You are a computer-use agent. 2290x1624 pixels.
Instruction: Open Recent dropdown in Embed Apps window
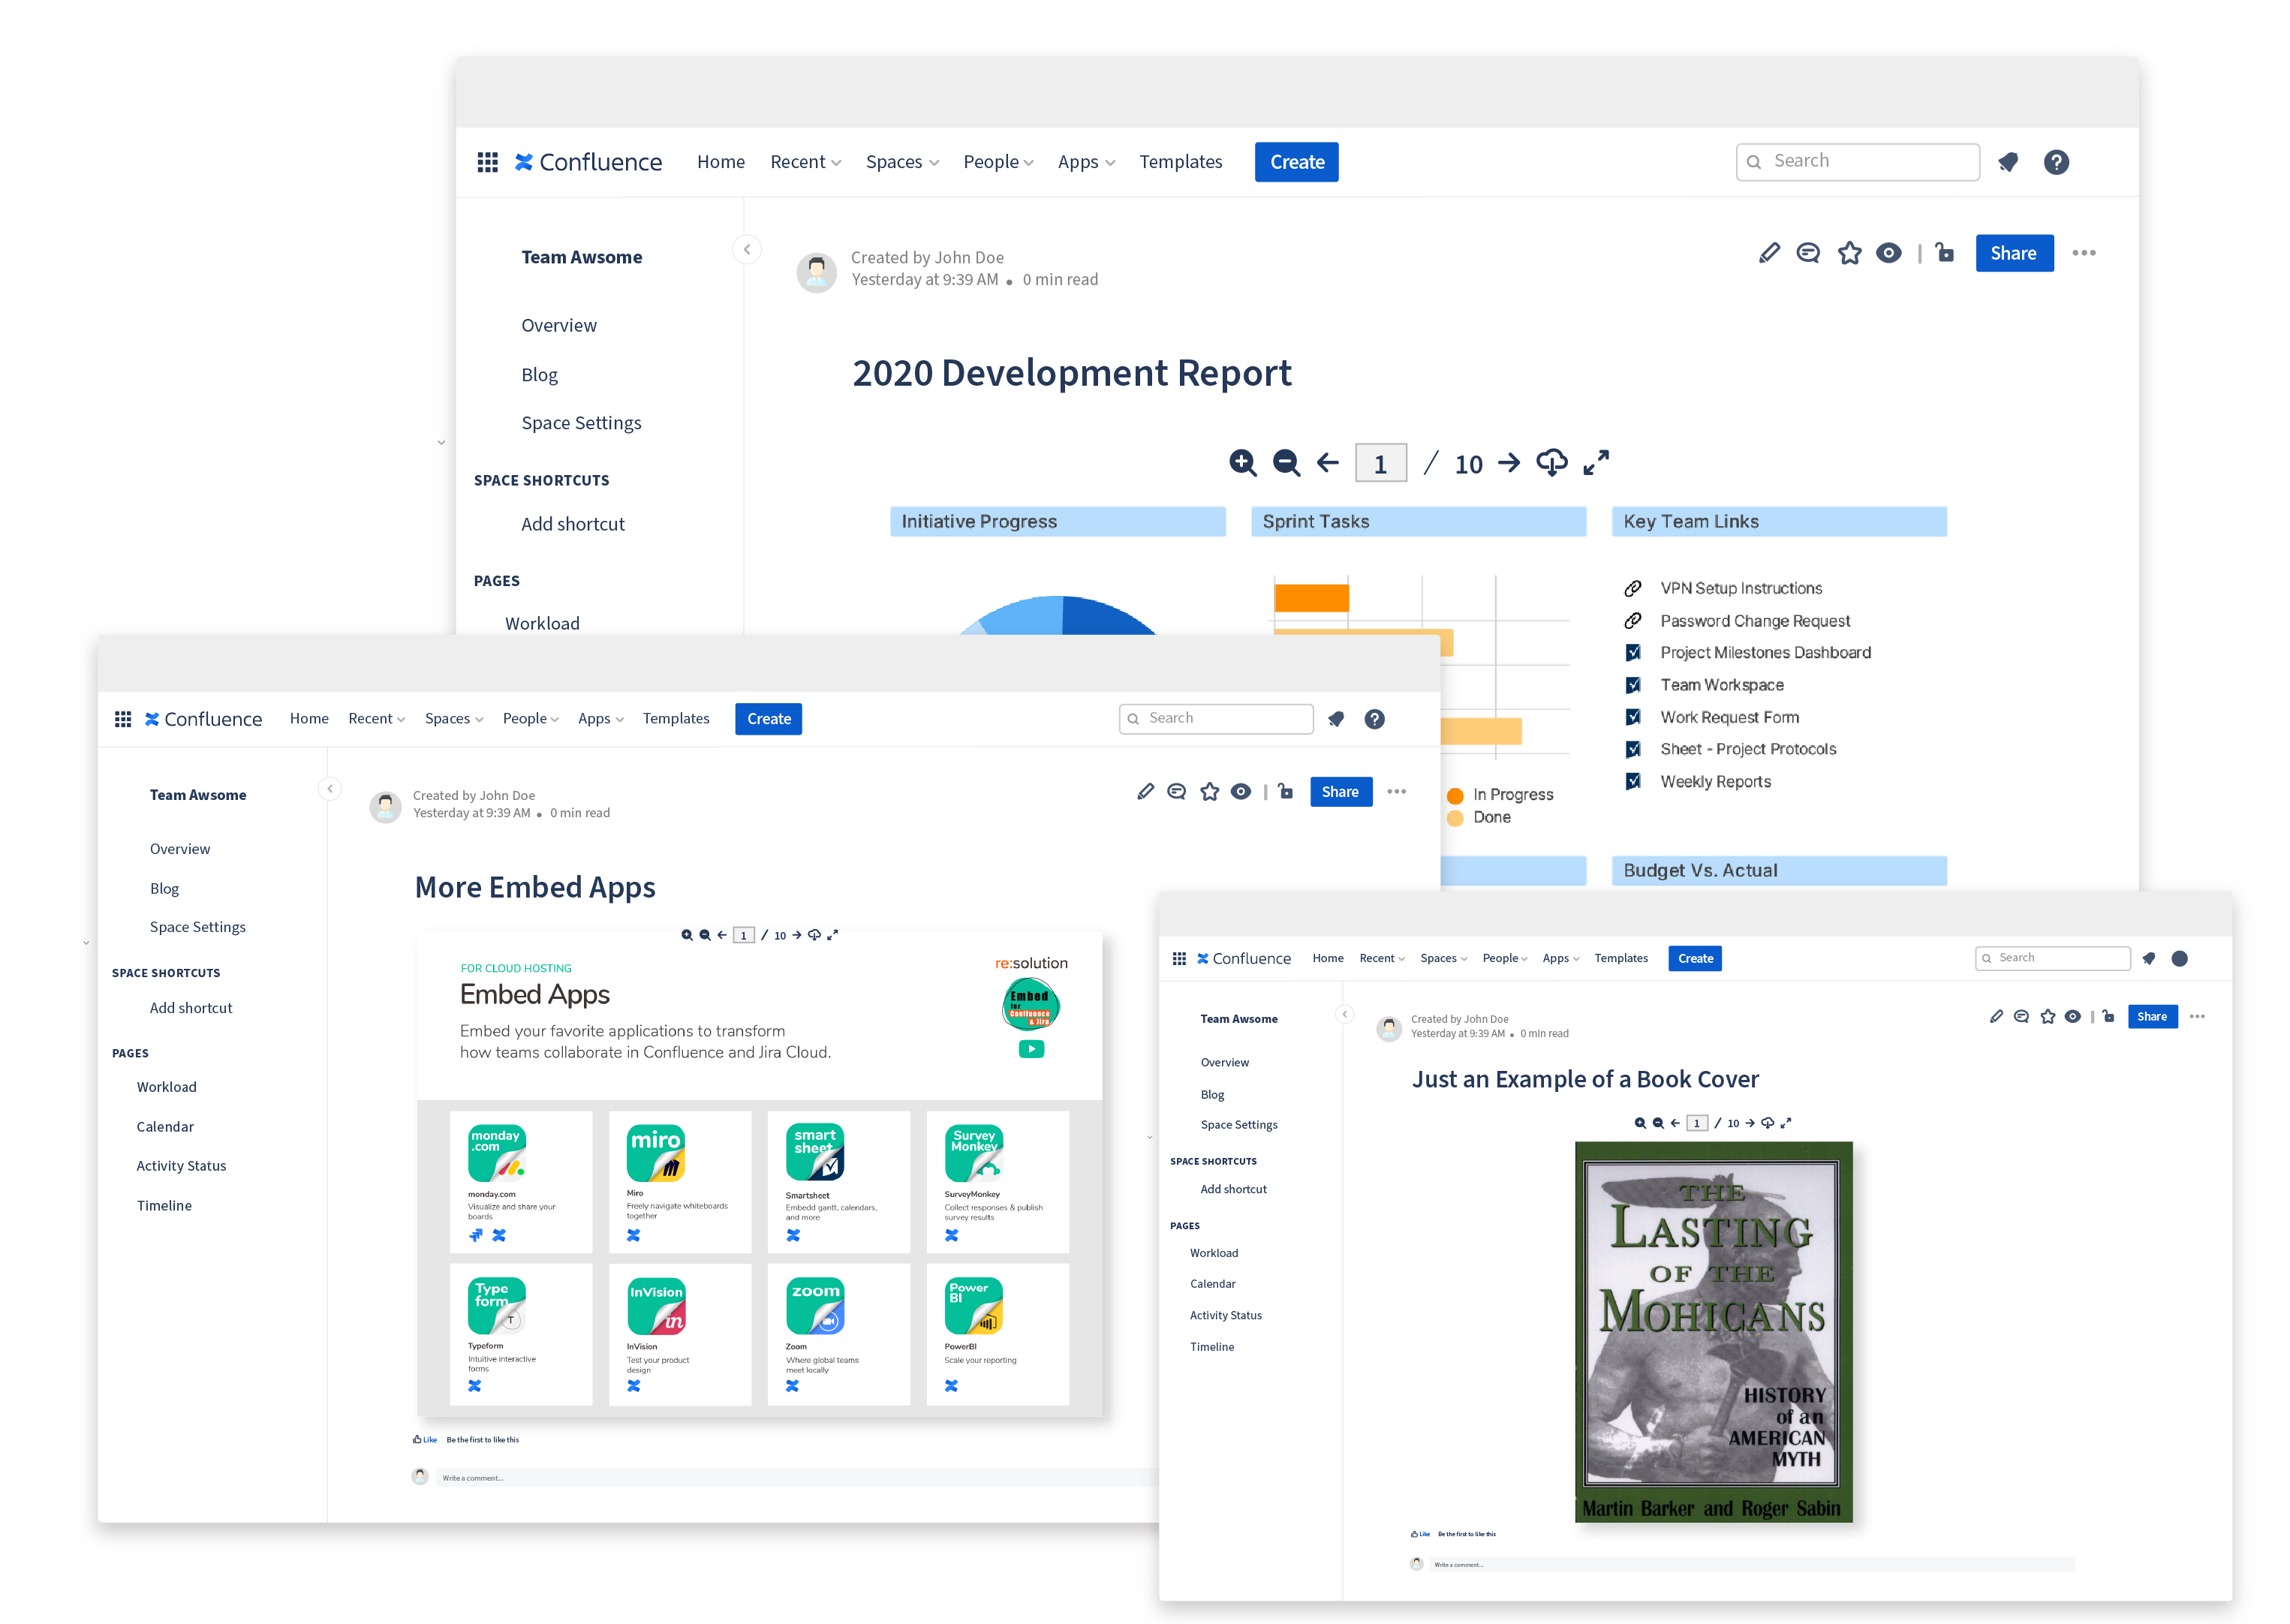coord(376,718)
